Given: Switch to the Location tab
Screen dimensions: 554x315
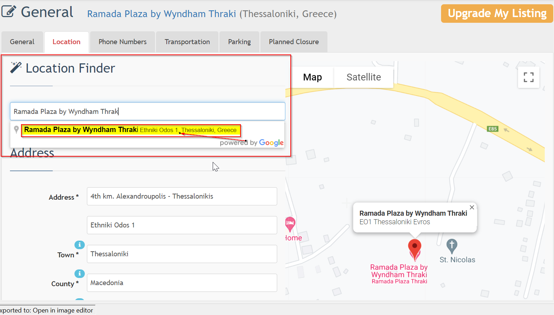Looking at the screenshot, I should coord(67,42).
